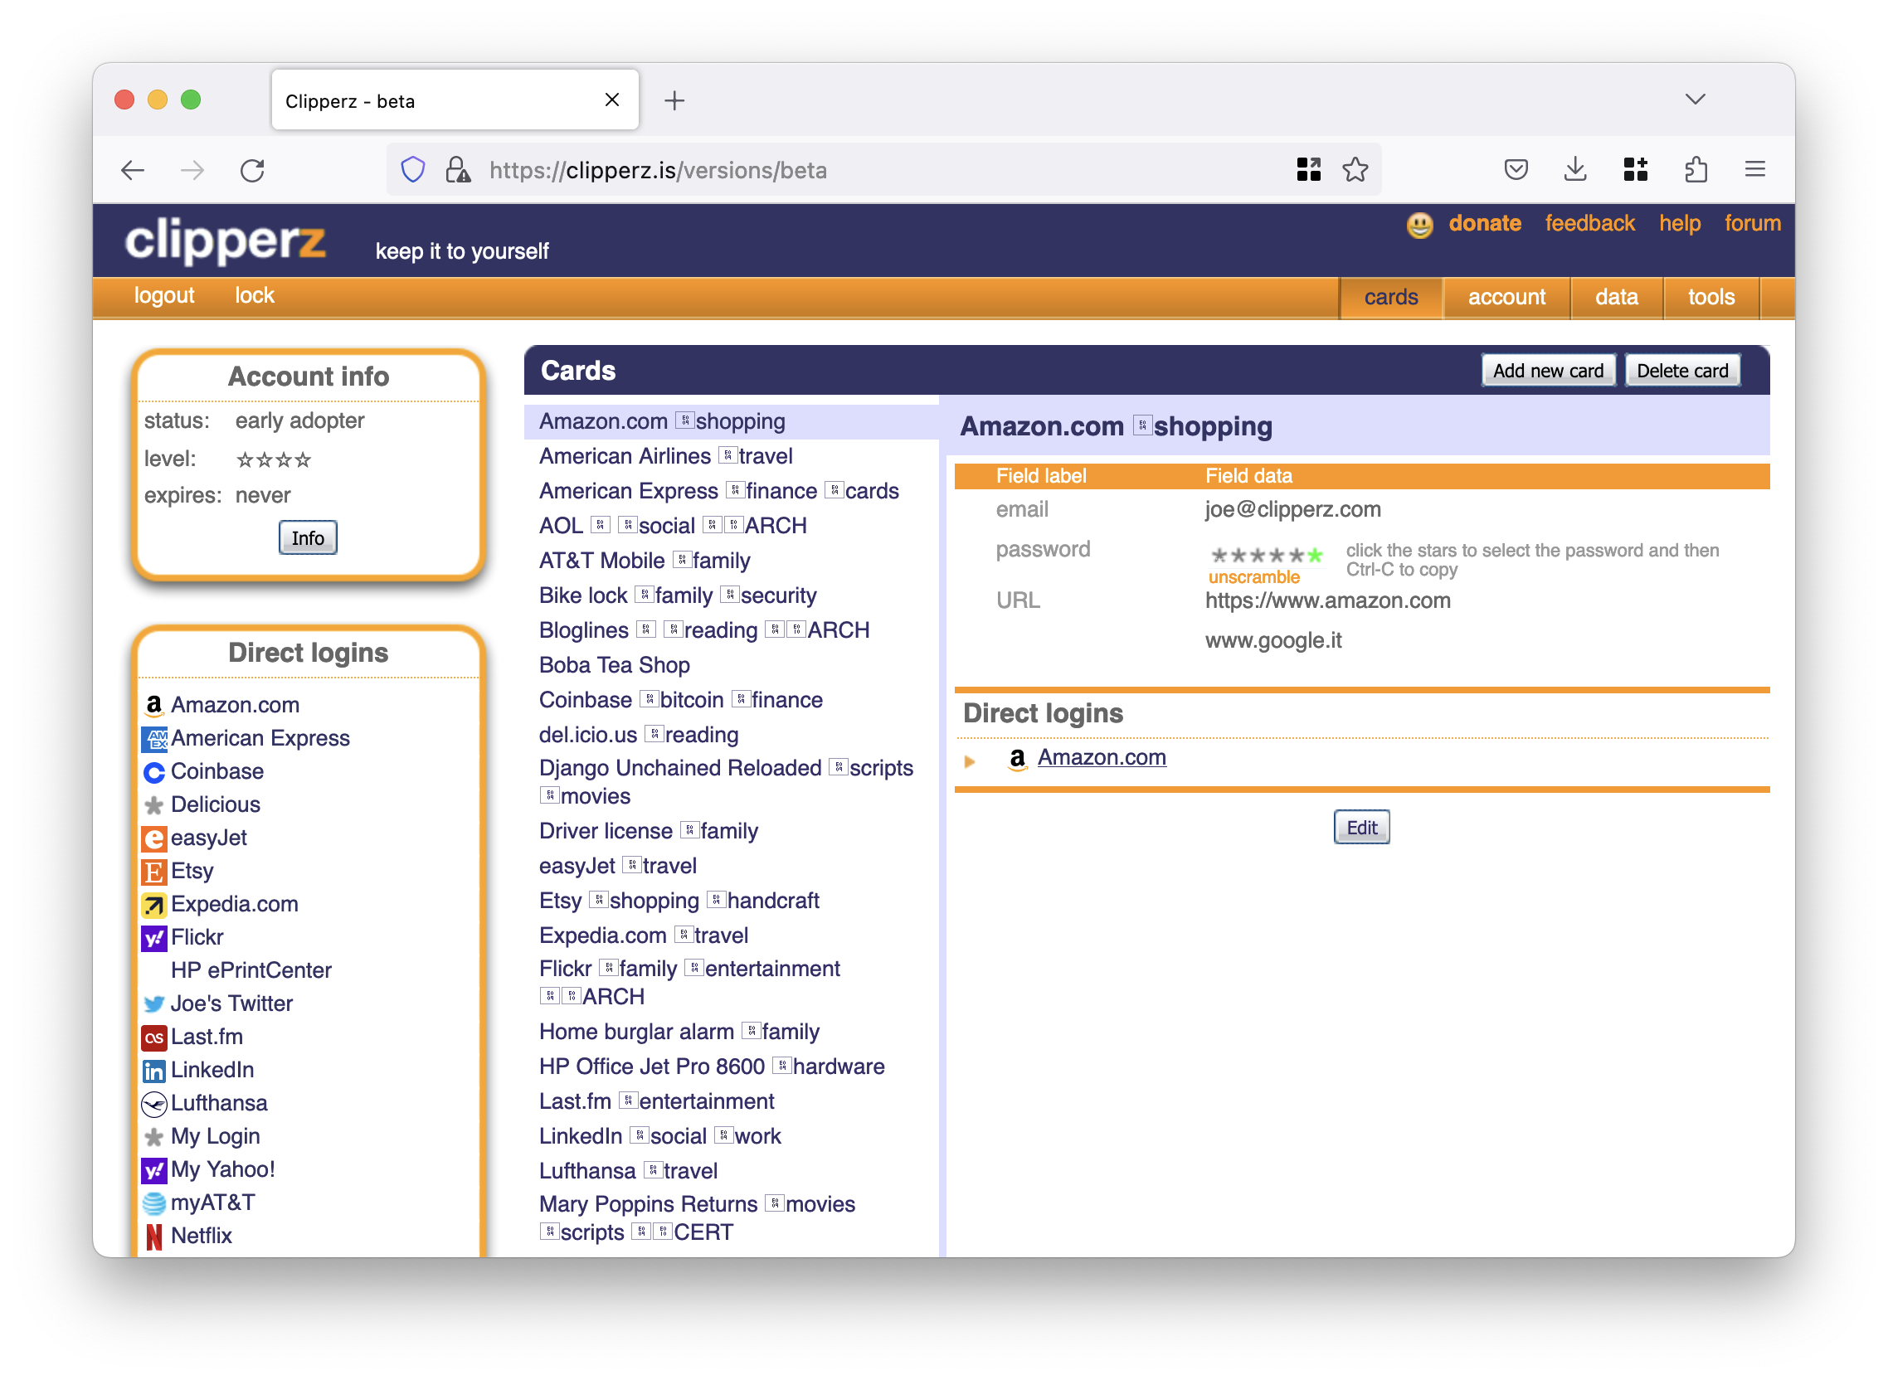Click the star rating field in Account info

[271, 459]
